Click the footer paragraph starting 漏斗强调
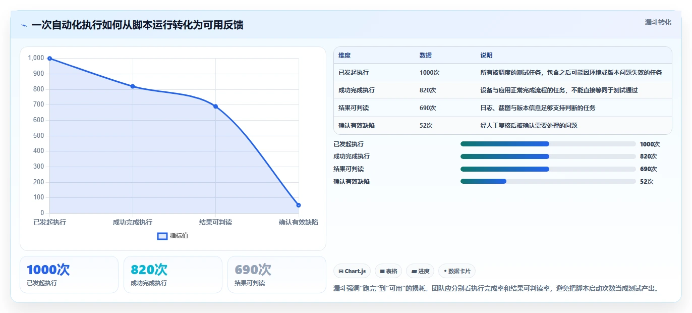692x313 pixels. tap(496, 289)
